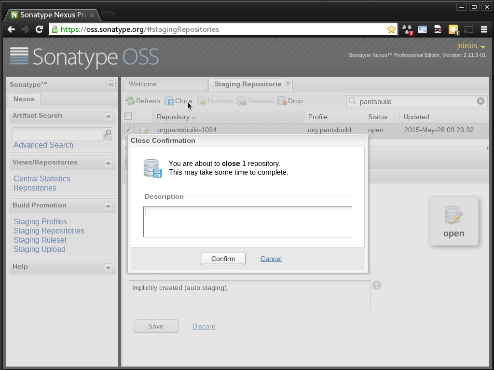The width and height of the screenshot is (494, 370).
Task: Expand the Help section
Action: 108,268
